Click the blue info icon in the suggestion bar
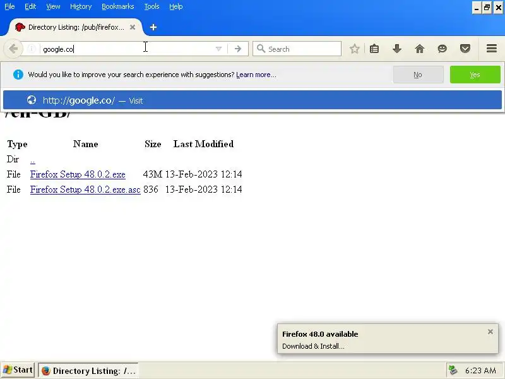This screenshot has width=505, height=379. (18, 75)
